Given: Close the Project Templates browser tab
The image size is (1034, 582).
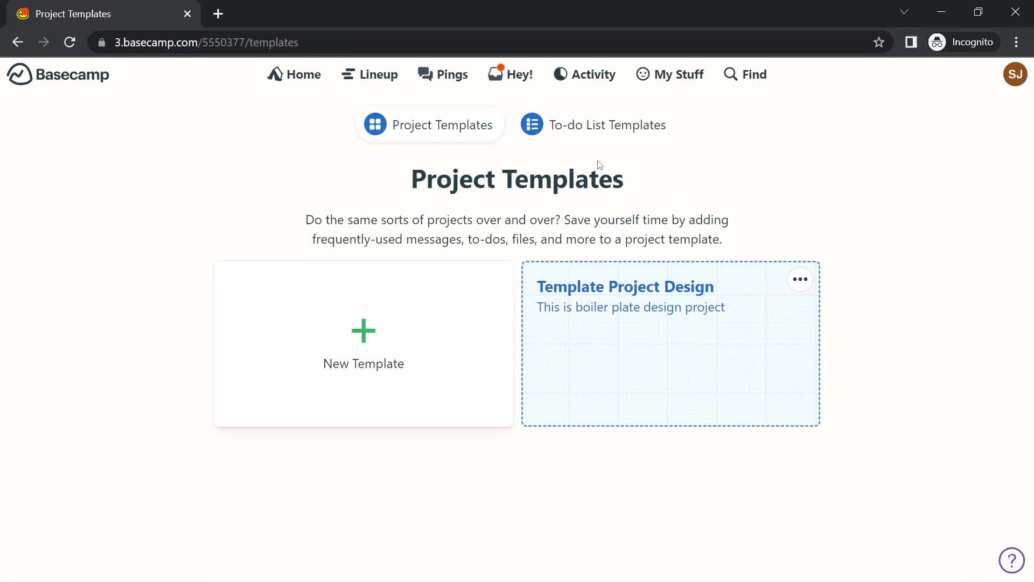Looking at the screenshot, I should pyautogui.click(x=187, y=14).
